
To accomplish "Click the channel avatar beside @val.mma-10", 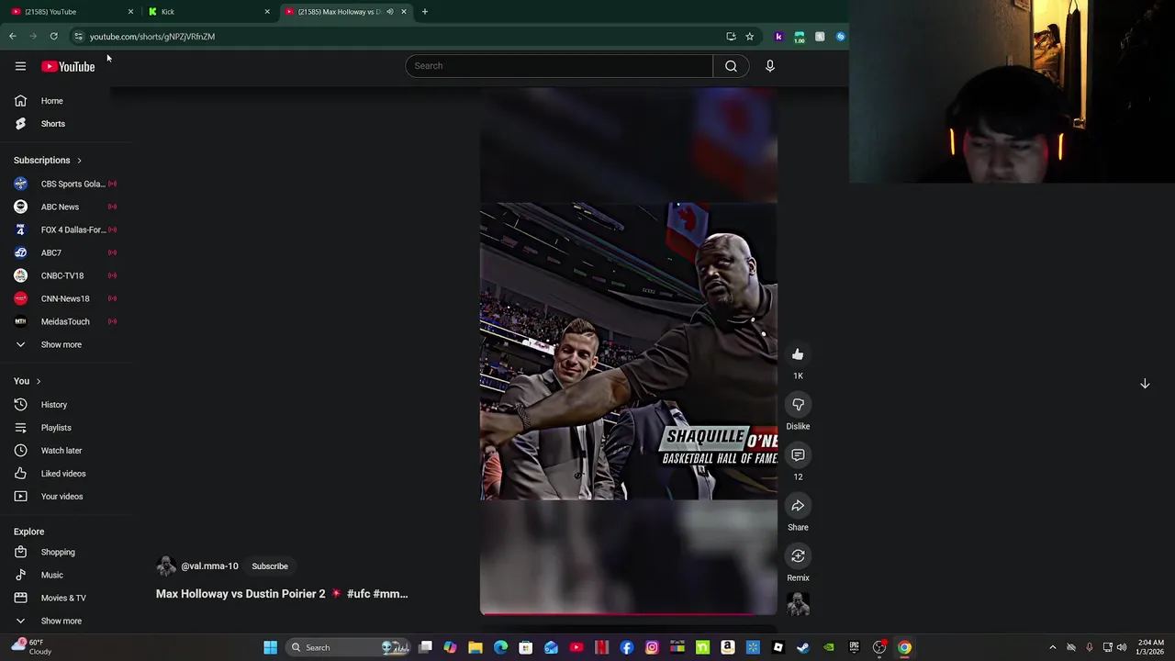I will click(x=166, y=566).
